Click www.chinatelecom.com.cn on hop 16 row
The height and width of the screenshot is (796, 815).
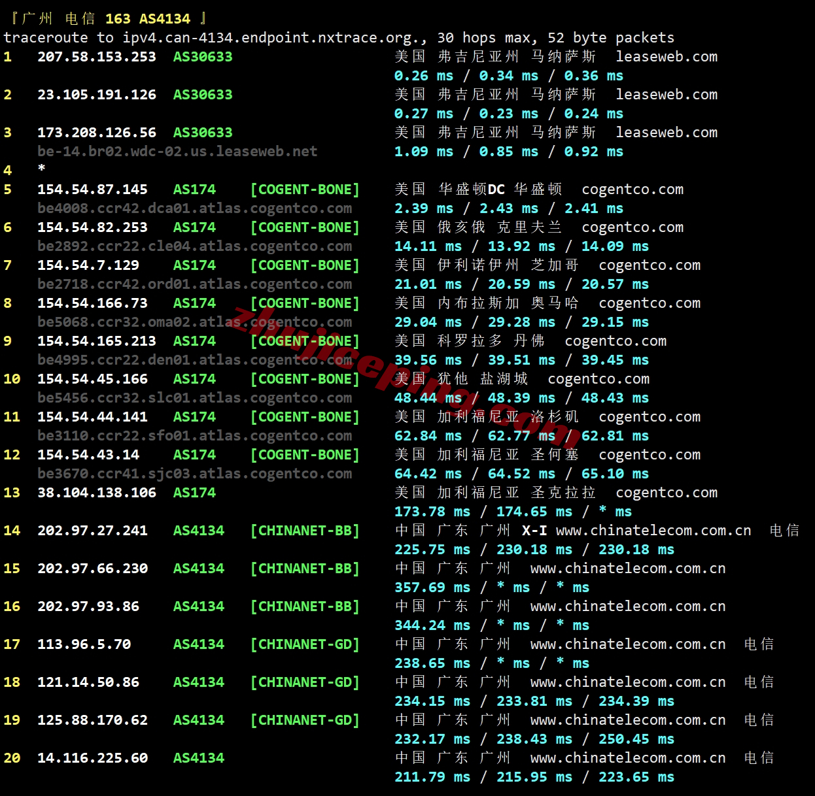tap(628, 606)
